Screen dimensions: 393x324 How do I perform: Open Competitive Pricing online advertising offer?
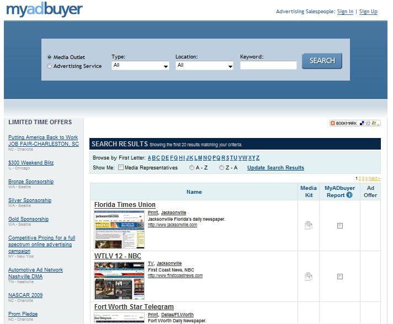tap(41, 245)
